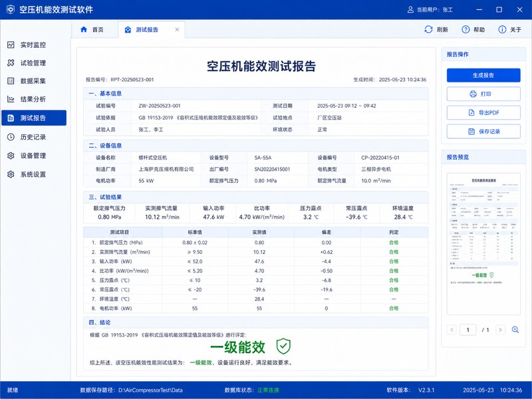
Task: Click the 数据采集 sidebar icon
Action: (11, 80)
